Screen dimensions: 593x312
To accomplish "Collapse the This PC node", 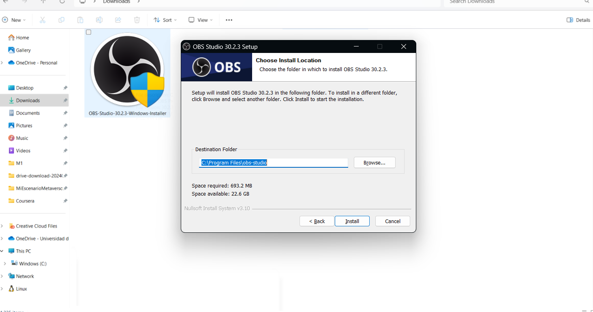I will tap(2, 251).
